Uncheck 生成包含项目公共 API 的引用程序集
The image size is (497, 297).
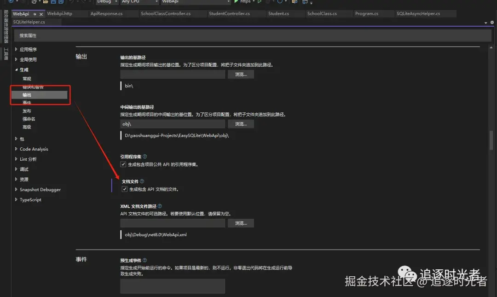click(123, 164)
